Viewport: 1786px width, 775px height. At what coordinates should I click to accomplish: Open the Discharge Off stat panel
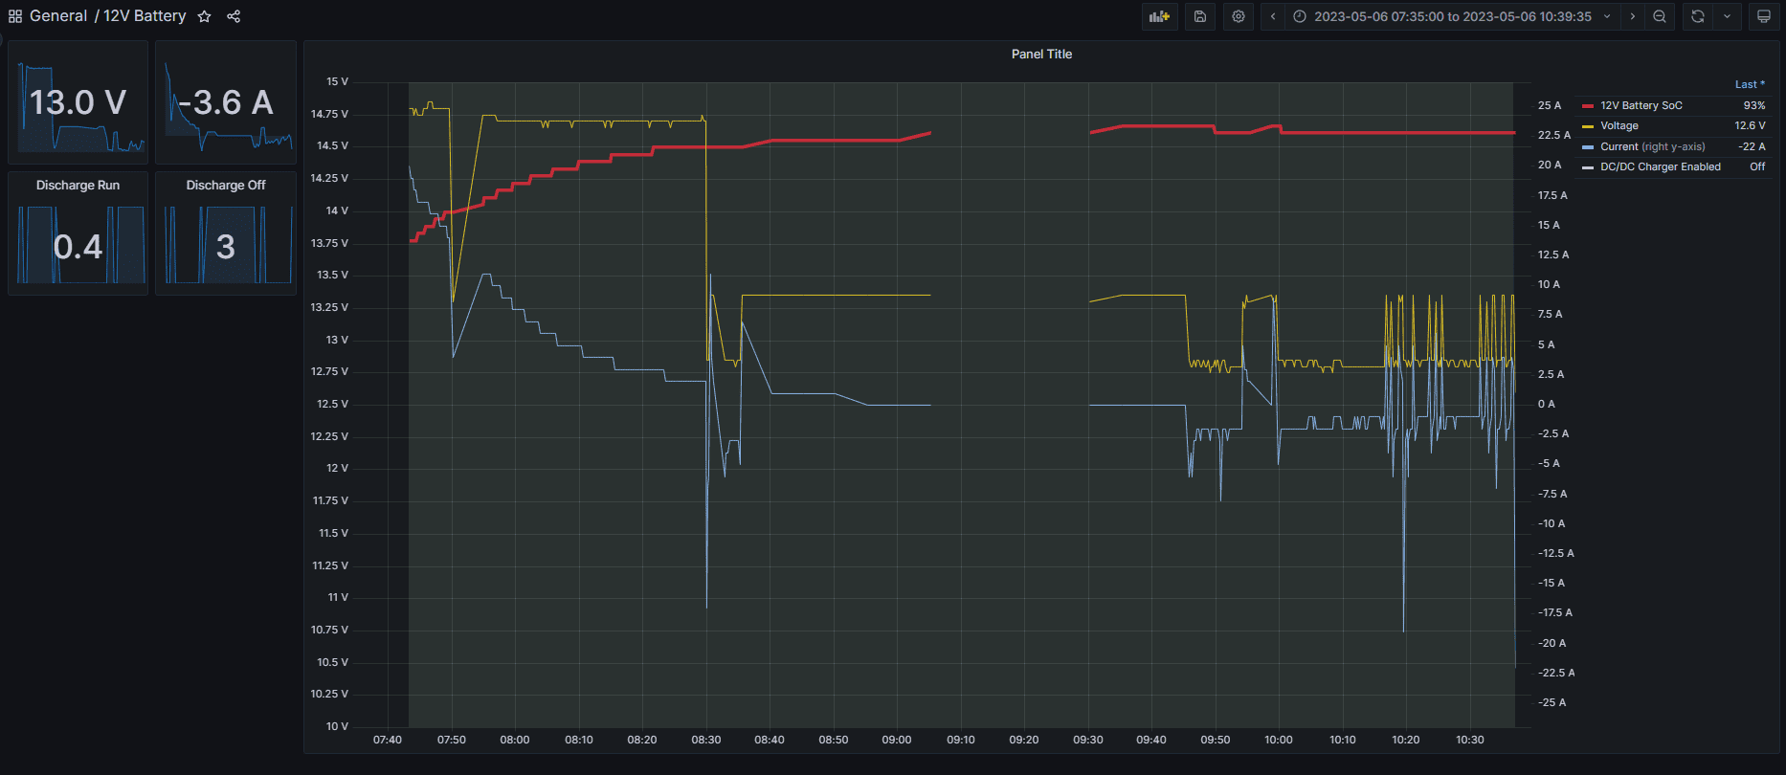tap(226, 186)
